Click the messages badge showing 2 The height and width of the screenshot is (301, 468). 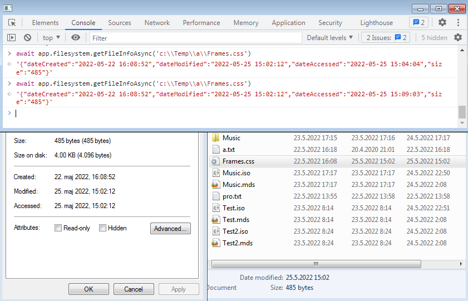point(418,23)
